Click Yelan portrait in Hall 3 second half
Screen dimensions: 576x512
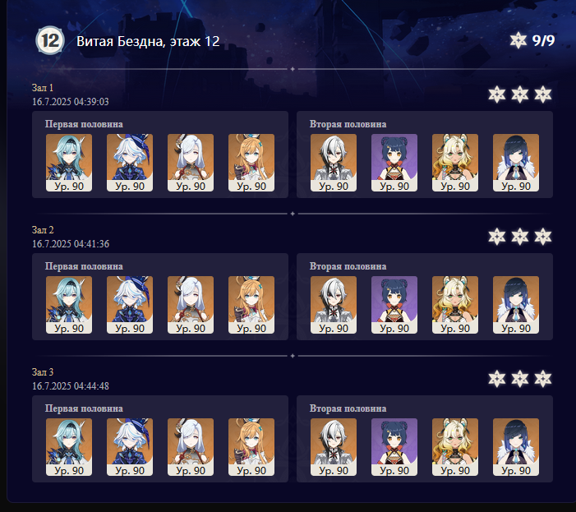pos(516,446)
